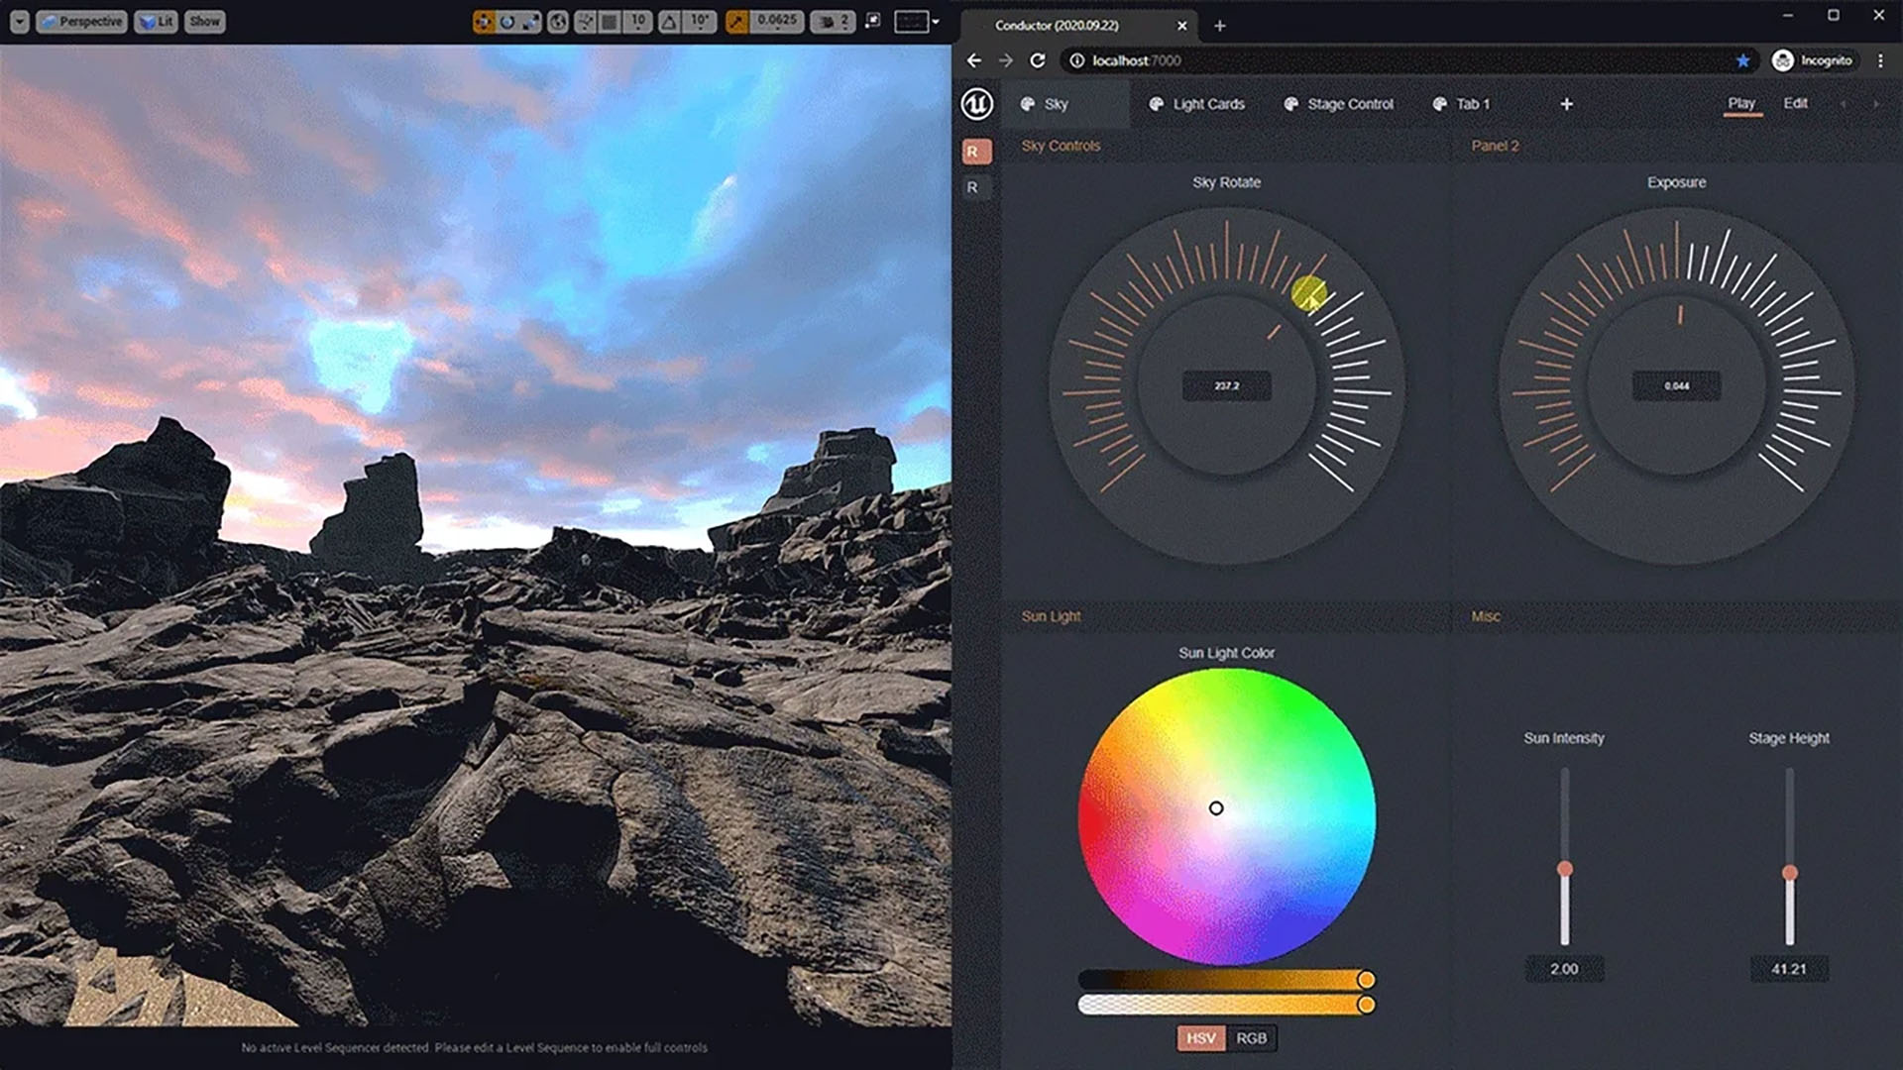The width and height of the screenshot is (1903, 1070).
Task: Select the scale transform tool
Action: click(x=531, y=22)
